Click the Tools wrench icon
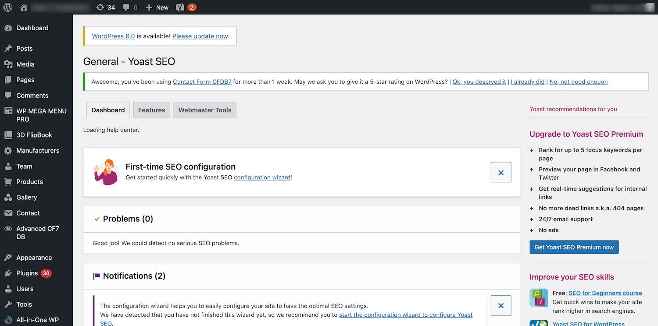 [x=8, y=305]
